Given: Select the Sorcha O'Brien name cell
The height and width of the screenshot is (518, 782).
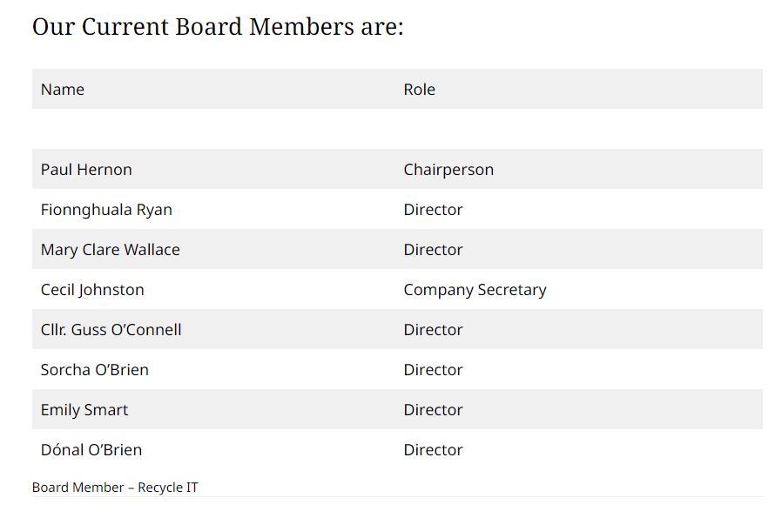Looking at the screenshot, I should coord(95,370).
